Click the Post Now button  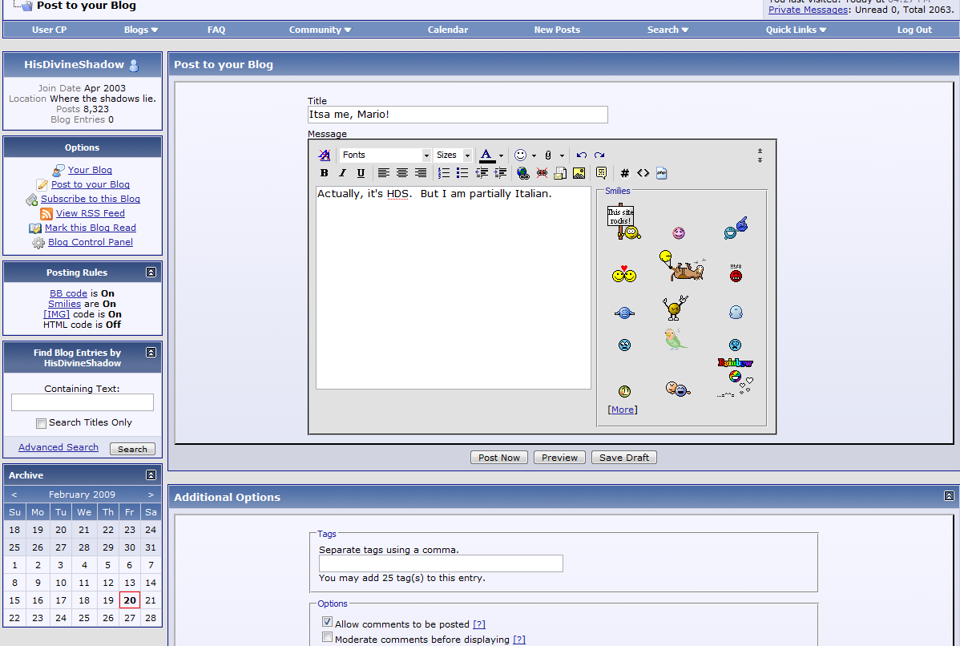click(498, 458)
